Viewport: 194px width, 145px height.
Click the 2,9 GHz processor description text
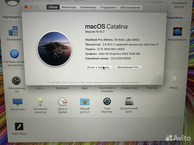coord(130,44)
